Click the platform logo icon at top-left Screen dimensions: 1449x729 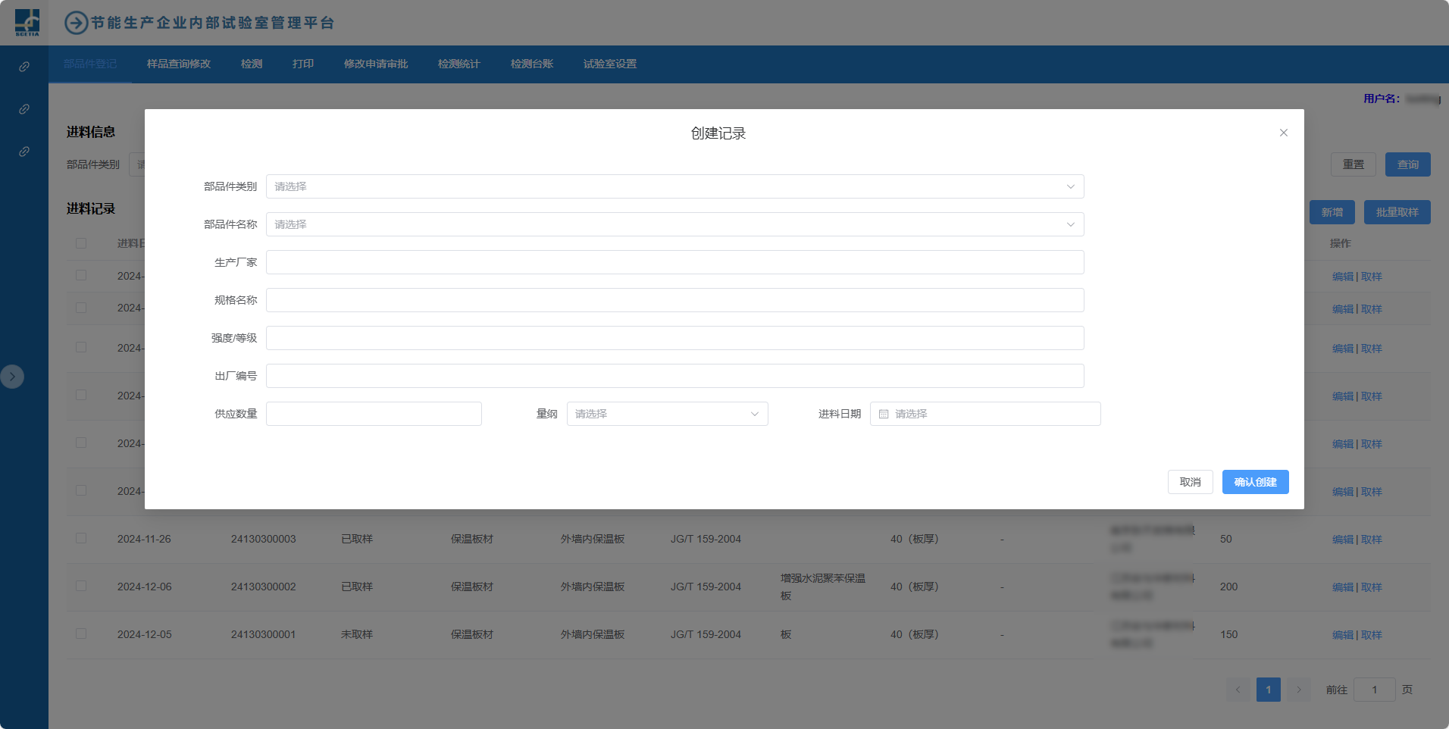[x=27, y=22]
